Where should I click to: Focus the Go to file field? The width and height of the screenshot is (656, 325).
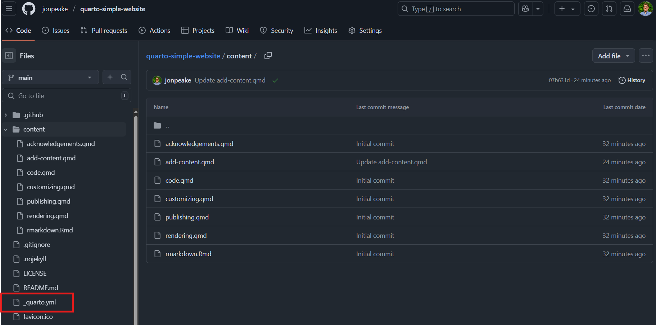pos(67,95)
